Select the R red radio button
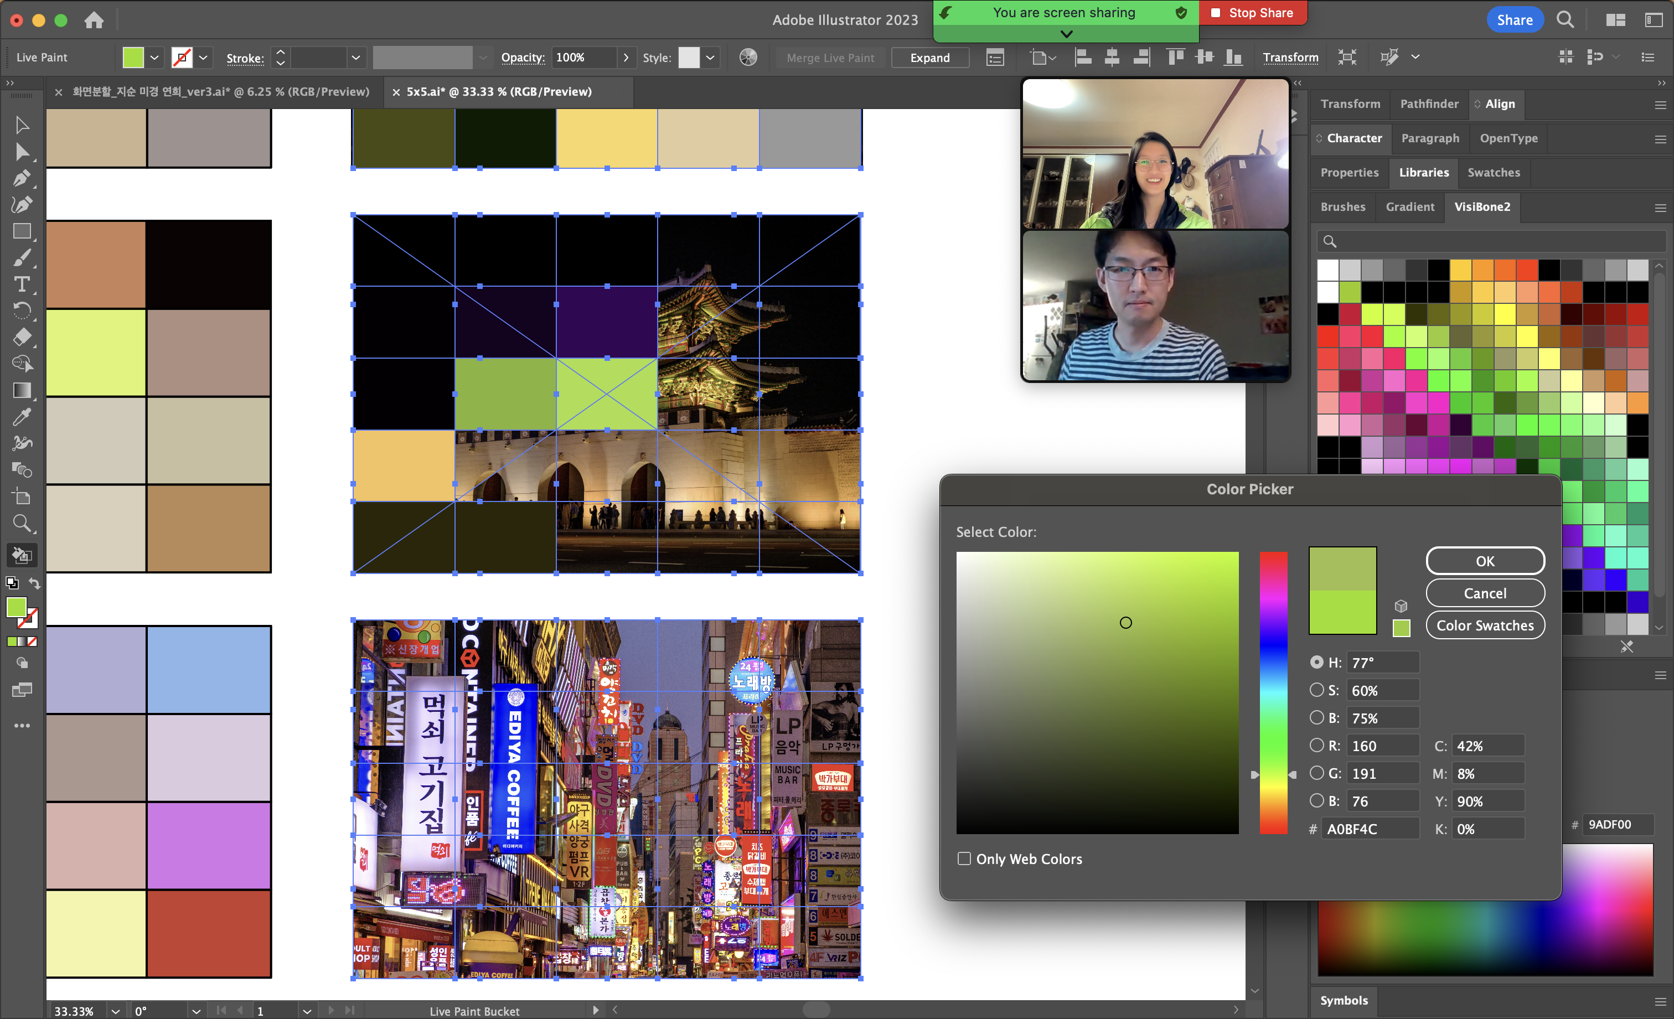Viewport: 1674px width, 1019px height. point(1316,745)
